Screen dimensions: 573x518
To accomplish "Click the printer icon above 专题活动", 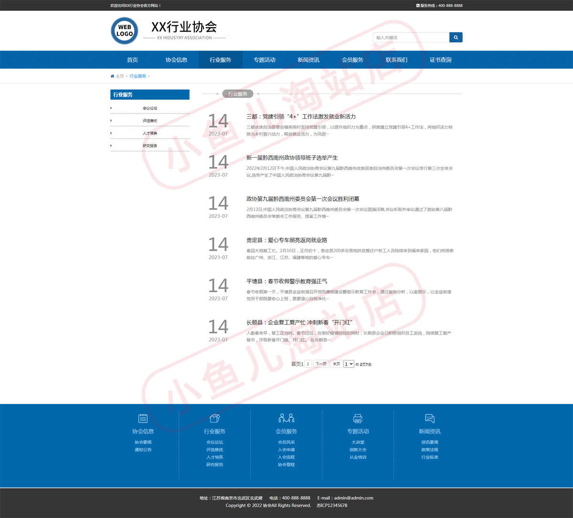I will point(358,419).
